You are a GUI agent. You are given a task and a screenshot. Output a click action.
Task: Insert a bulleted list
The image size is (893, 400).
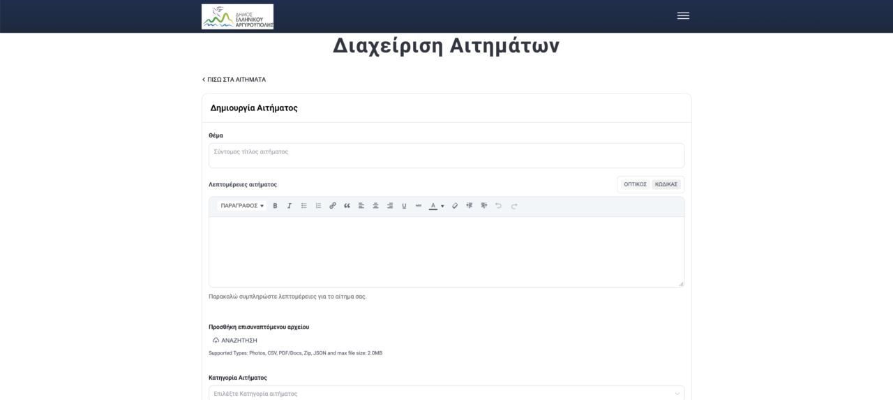click(304, 206)
